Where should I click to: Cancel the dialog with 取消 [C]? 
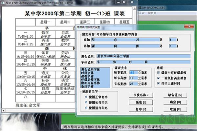point(174,109)
